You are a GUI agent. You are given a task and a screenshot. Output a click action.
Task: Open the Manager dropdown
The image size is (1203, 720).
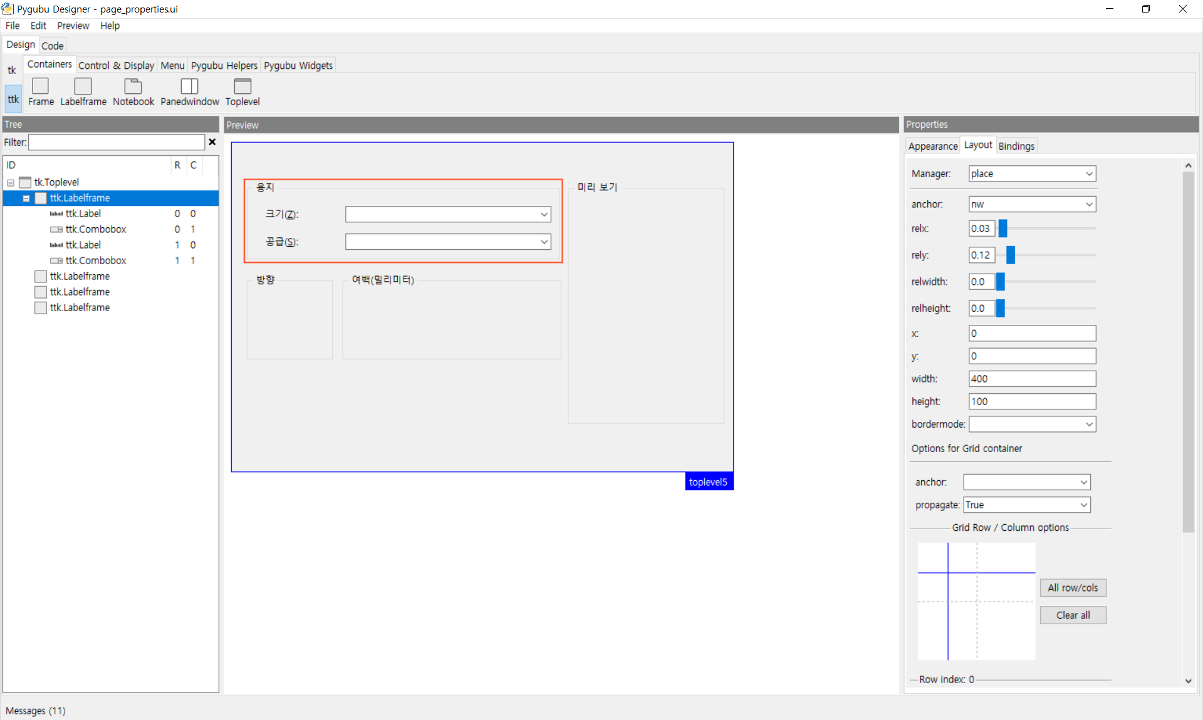[x=1089, y=174]
